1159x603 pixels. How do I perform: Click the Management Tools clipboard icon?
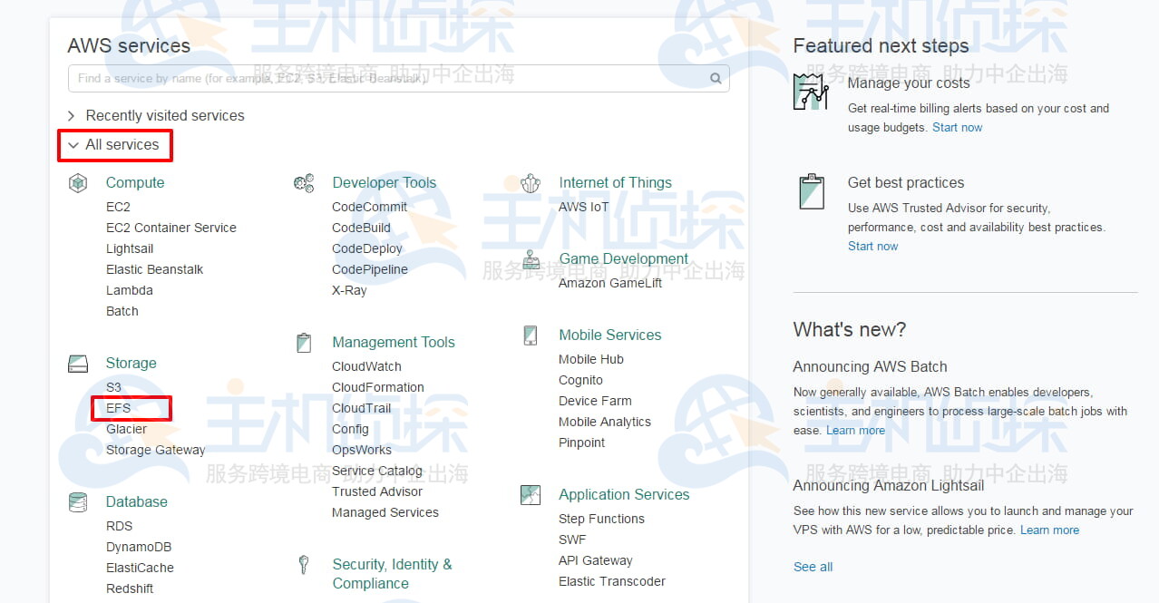pos(304,342)
